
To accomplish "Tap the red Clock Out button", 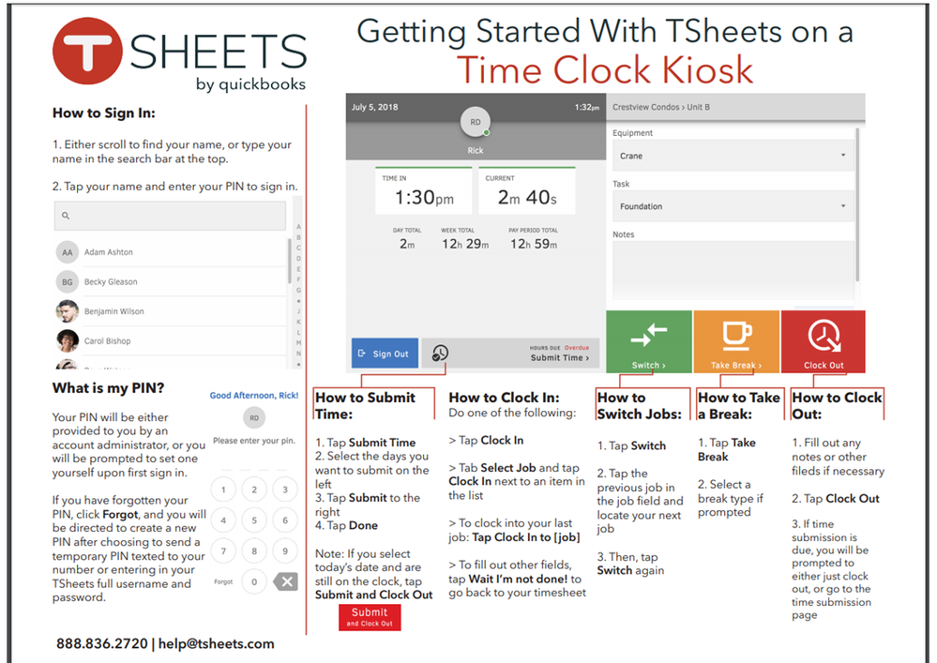I will (x=824, y=341).
